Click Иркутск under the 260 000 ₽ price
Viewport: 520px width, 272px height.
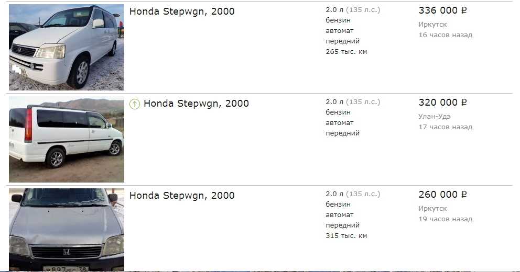[x=432, y=209]
